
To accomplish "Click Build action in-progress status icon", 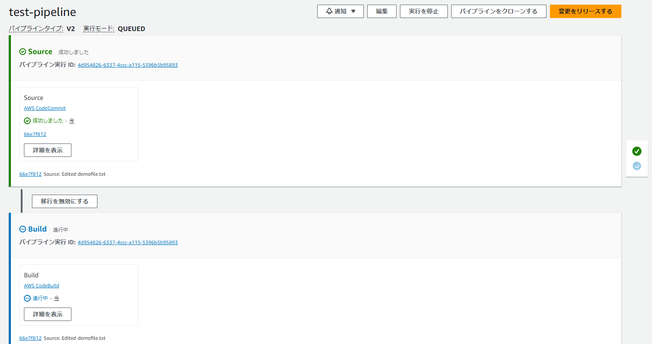I will click(x=27, y=298).
